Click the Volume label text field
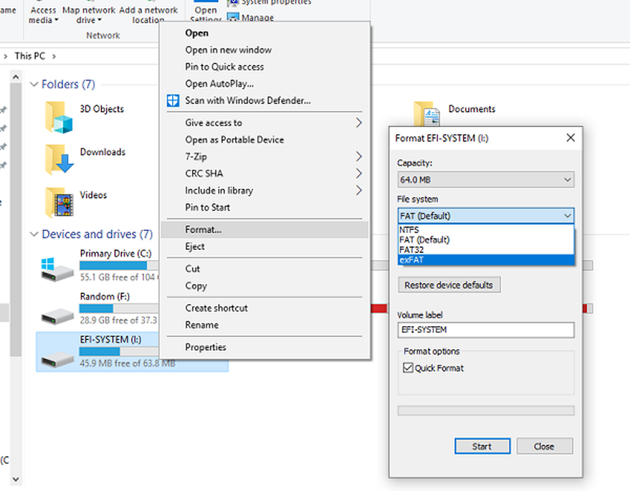The width and height of the screenshot is (630, 491). click(x=485, y=330)
